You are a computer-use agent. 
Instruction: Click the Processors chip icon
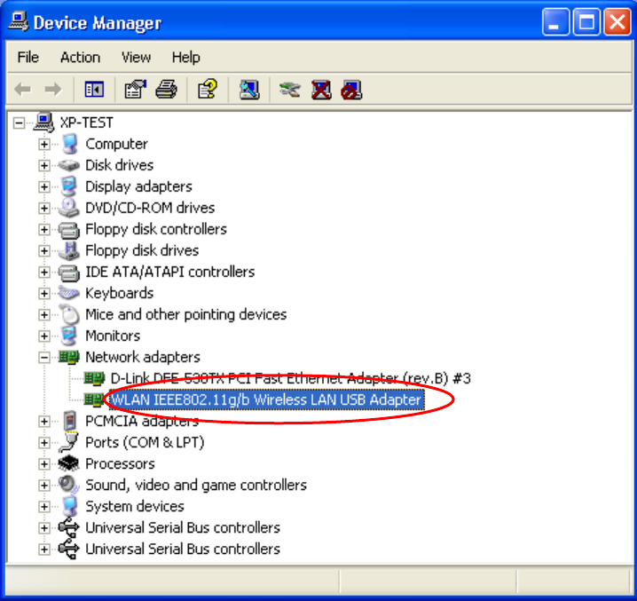point(68,463)
